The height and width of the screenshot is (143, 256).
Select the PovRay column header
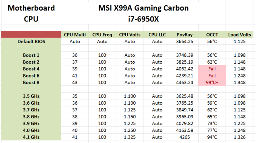tap(185, 35)
